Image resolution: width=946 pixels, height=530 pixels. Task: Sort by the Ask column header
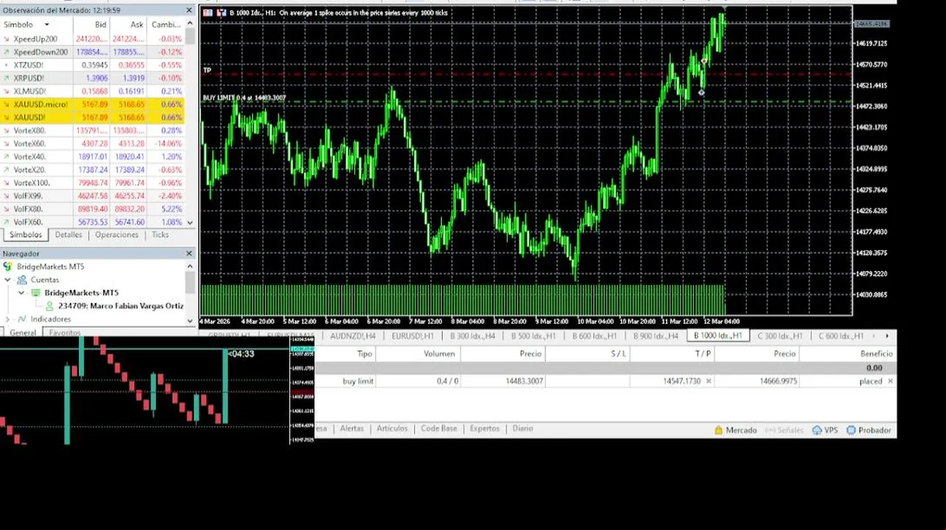128,25
